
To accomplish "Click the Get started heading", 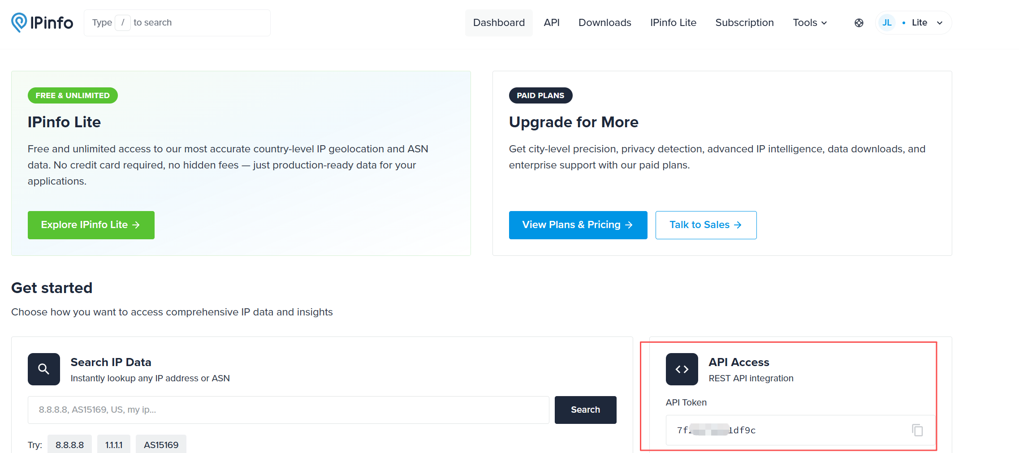I will tap(52, 288).
